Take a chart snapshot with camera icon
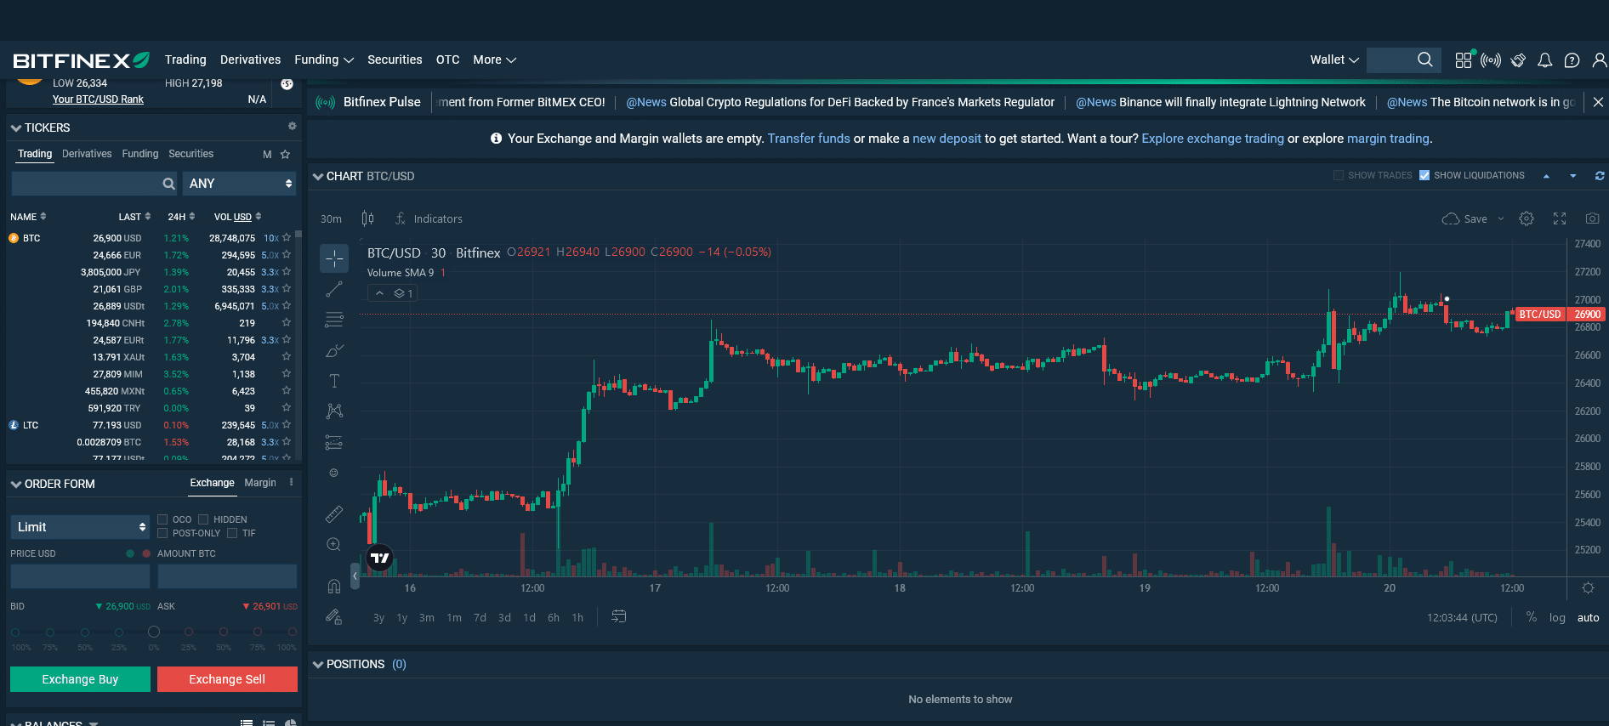The width and height of the screenshot is (1609, 726). click(1593, 218)
